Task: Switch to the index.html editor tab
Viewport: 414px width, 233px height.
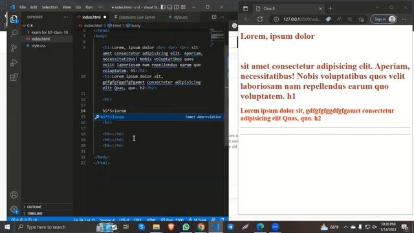Action: 91,17
